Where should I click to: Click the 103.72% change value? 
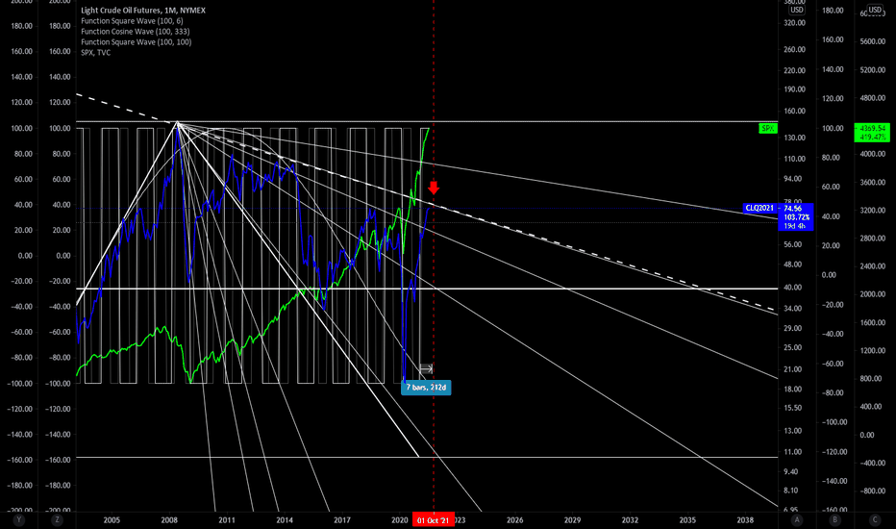click(796, 217)
